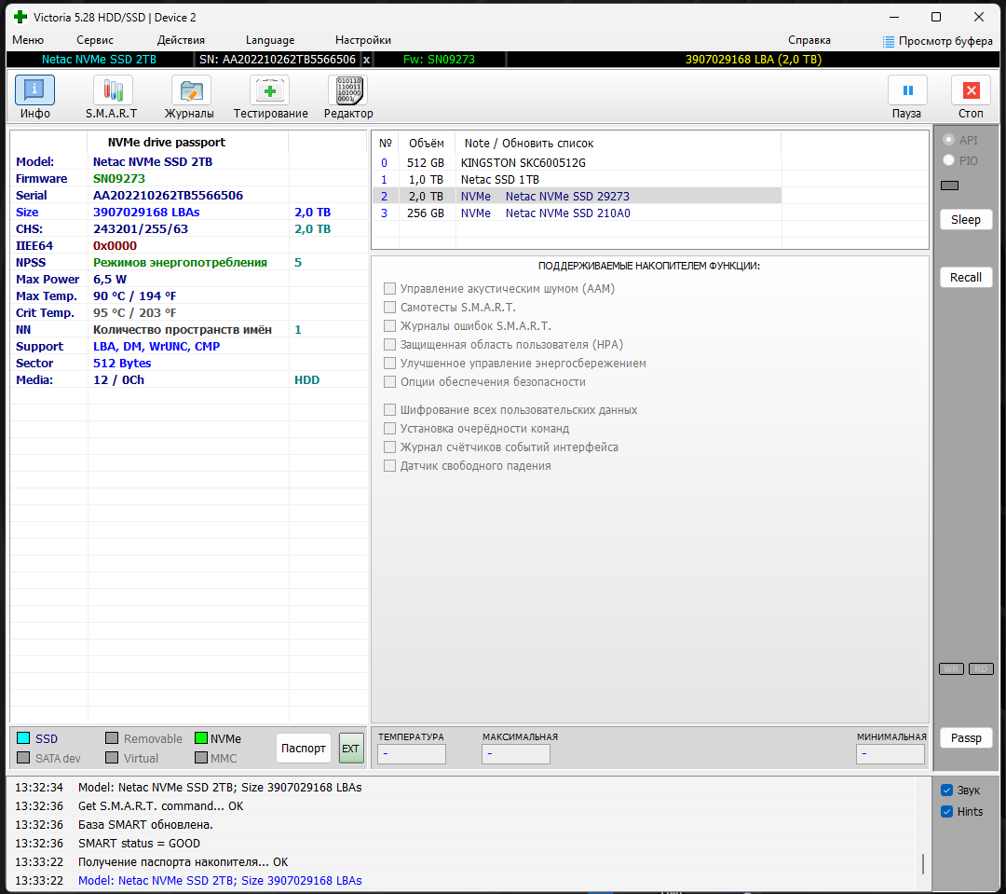The image size is (1006, 894).
Task: Click the Паспорт button
Action: coord(304,749)
